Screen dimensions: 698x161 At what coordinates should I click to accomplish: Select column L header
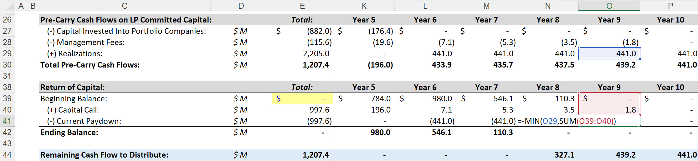(425, 6)
